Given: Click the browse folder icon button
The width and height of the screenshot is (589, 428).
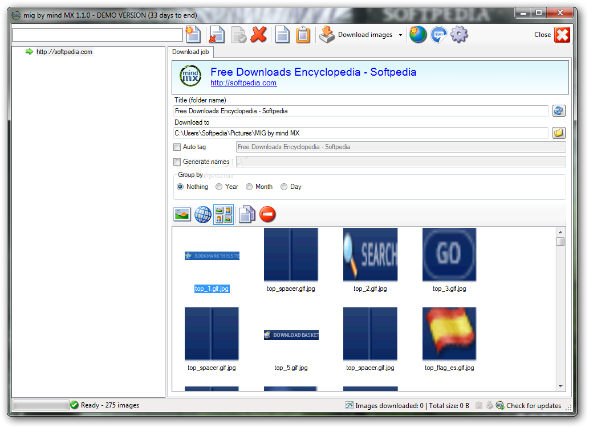Looking at the screenshot, I should pos(559,133).
